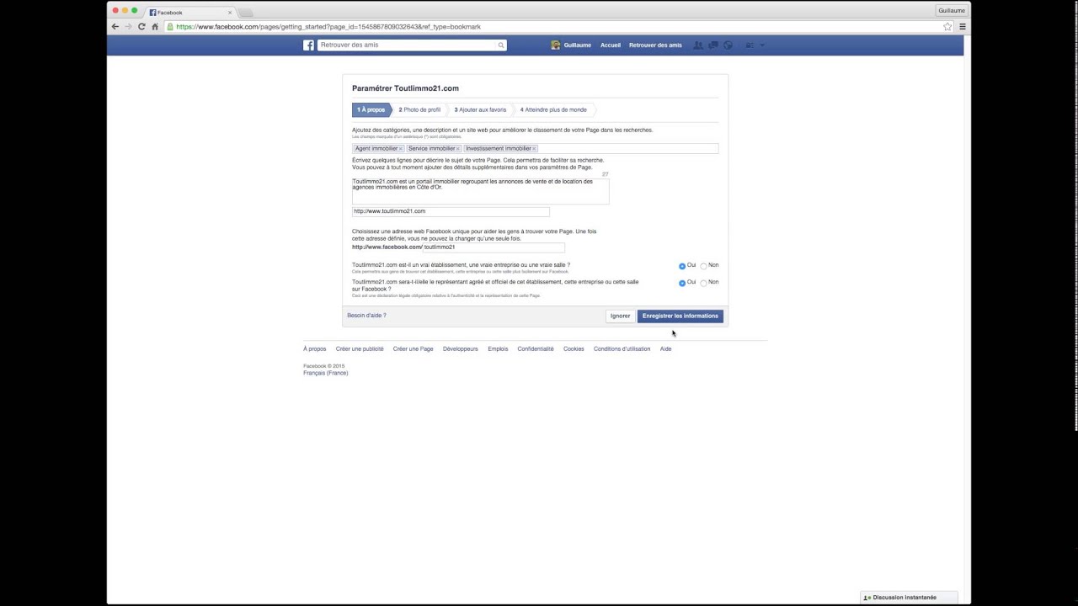Click the browser forward arrow
This screenshot has width=1078, height=606.
tap(128, 27)
